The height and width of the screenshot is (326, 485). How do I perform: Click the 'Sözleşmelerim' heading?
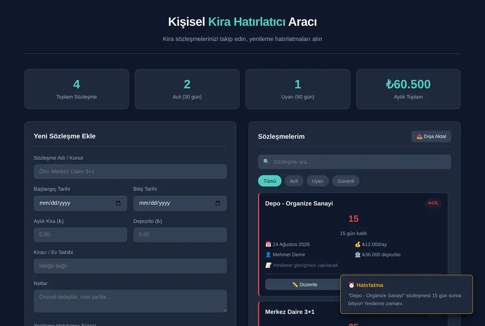281,136
